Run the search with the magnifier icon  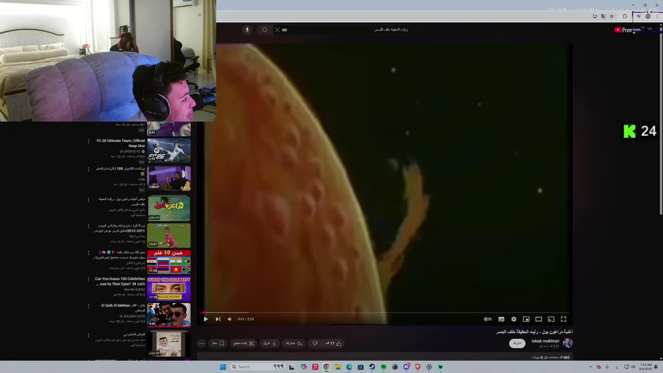[265, 30]
